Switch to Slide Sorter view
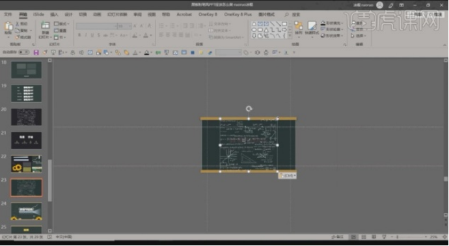Viewport: 449px width, 246px height. click(364, 237)
